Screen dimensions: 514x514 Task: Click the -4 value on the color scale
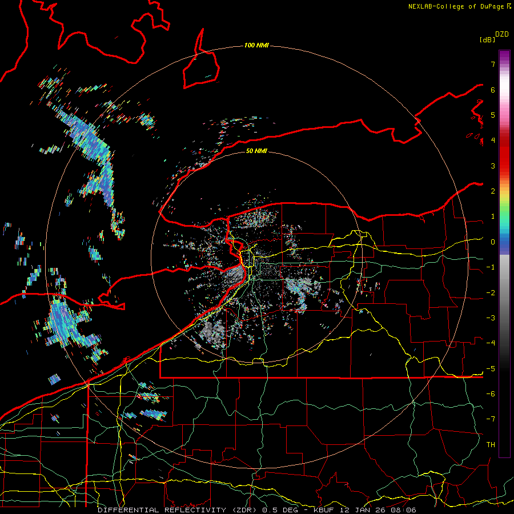pyautogui.click(x=491, y=343)
